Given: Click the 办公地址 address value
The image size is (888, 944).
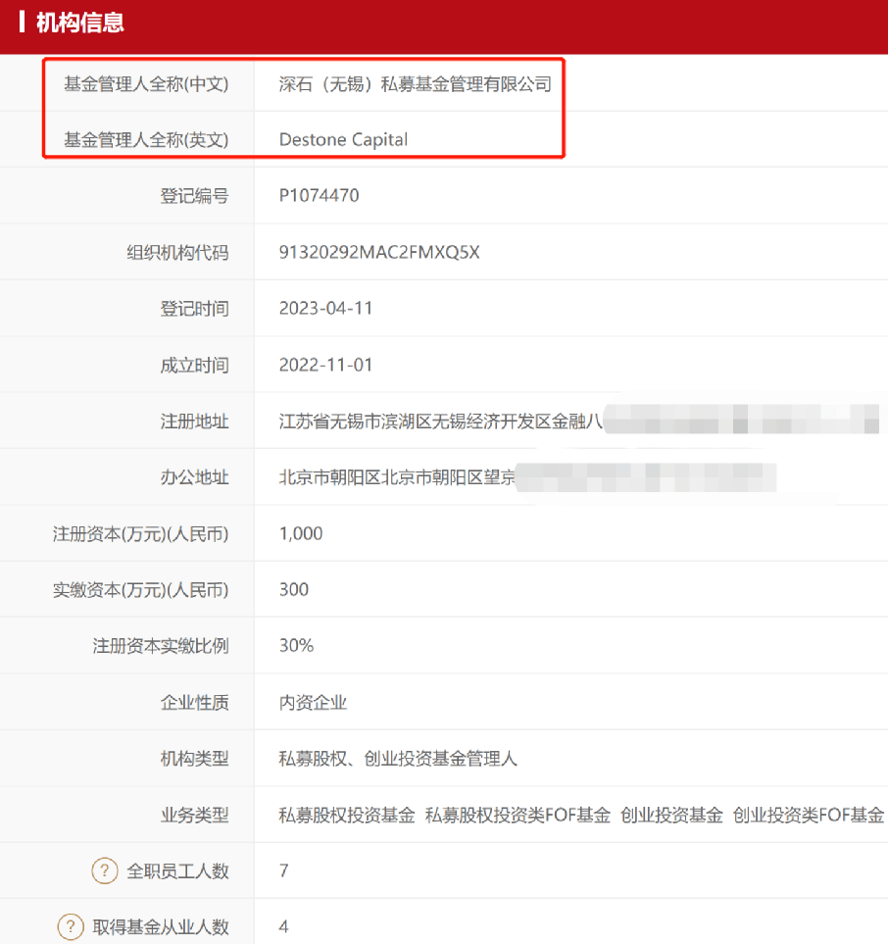Looking at the screenshot, I should coord(398,478).
